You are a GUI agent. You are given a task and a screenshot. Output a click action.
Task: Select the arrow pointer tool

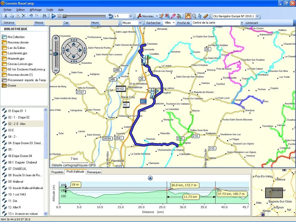point(200,16)
